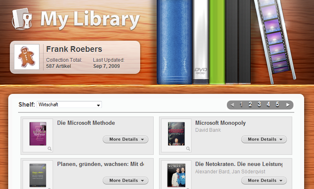This screenshot has height=189, width=314.
Task: Select page 2 in pagination
Action: click(x=250, y=104)
